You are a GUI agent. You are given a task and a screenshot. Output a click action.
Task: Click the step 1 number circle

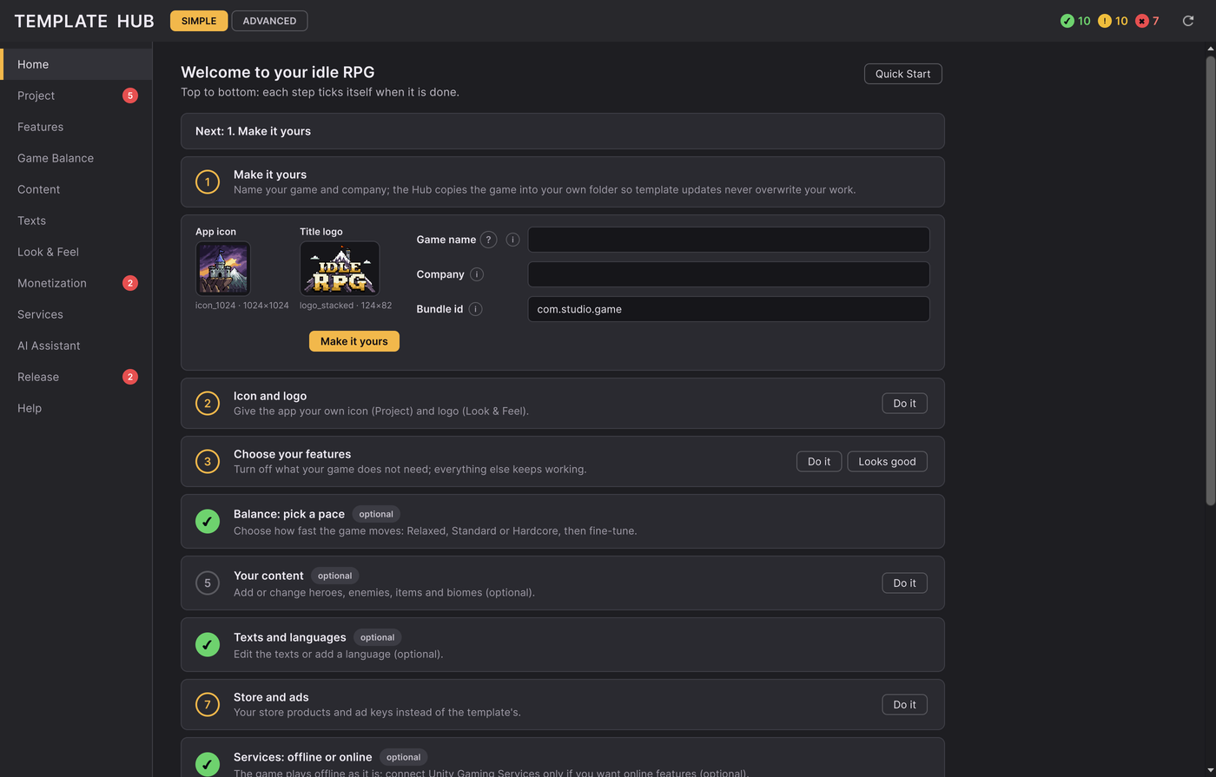pyautogui.click(x=208, y=182)
